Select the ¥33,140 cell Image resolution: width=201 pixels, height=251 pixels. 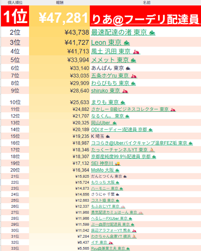pyautogui.click(x=59, y=68)
